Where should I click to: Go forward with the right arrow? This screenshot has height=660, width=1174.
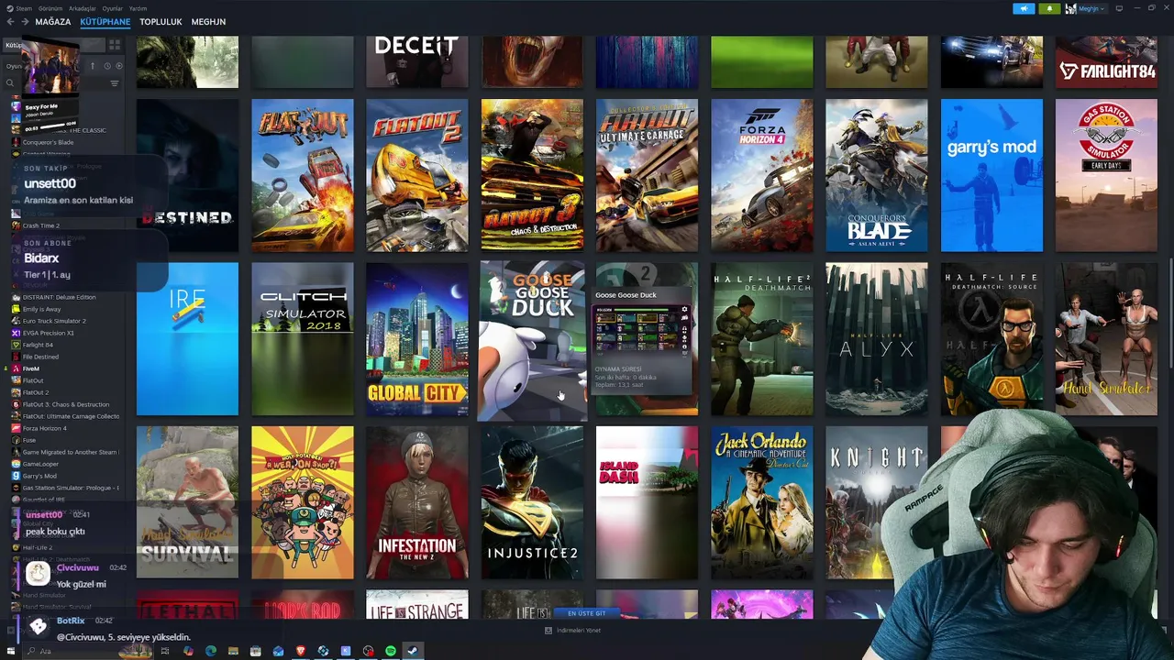[x=25, y=21]
